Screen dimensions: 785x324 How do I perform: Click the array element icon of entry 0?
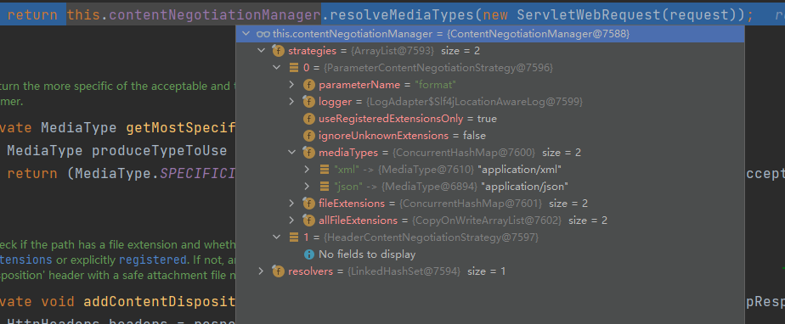(x=293, y=68)
